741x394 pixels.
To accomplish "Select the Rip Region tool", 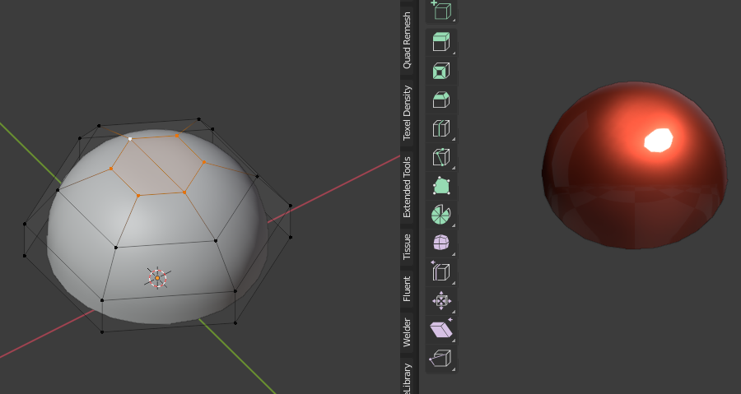I will pos(441,358).
